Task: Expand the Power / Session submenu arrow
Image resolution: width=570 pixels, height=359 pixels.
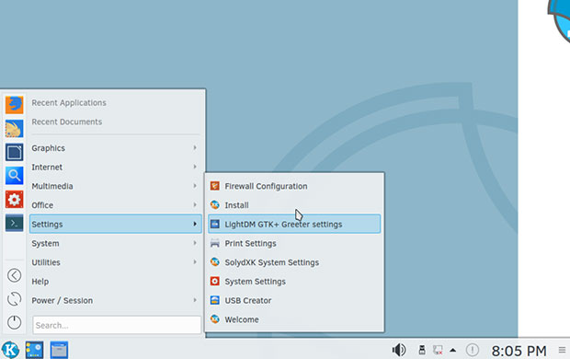Action: [x=195, y=300]
